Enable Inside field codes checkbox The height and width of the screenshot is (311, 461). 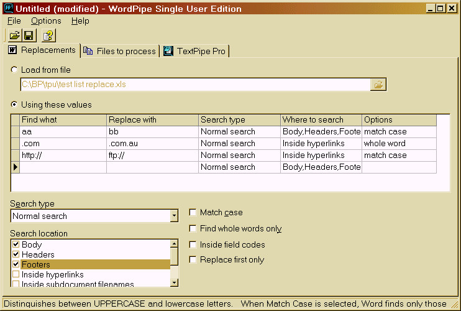coord(193,244)
